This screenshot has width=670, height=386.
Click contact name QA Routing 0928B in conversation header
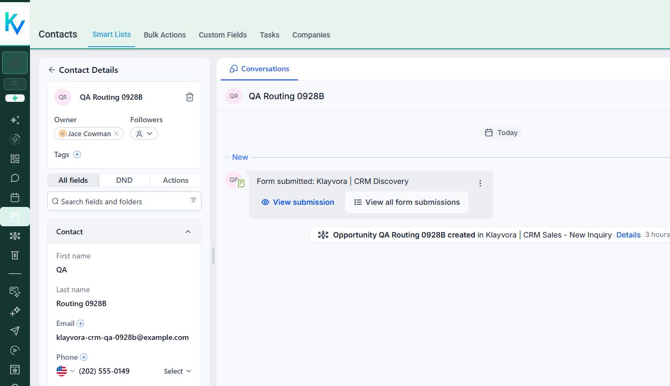pos(286,96)
